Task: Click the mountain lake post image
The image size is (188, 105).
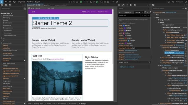Action: 57,78
